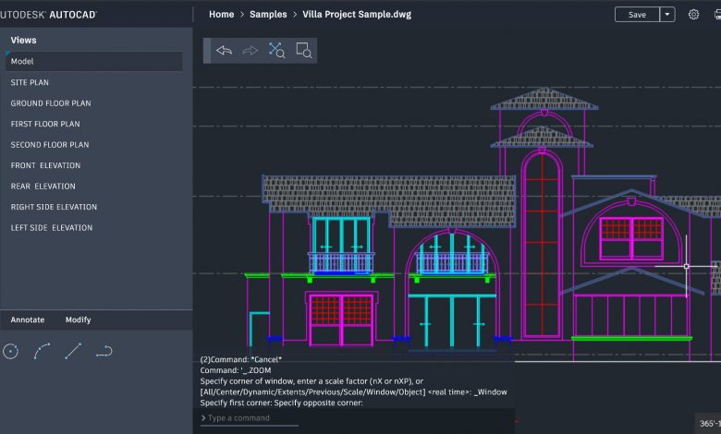Go to Home in the breadcrumb
The image size is (721, 434).
click(221, 15)
